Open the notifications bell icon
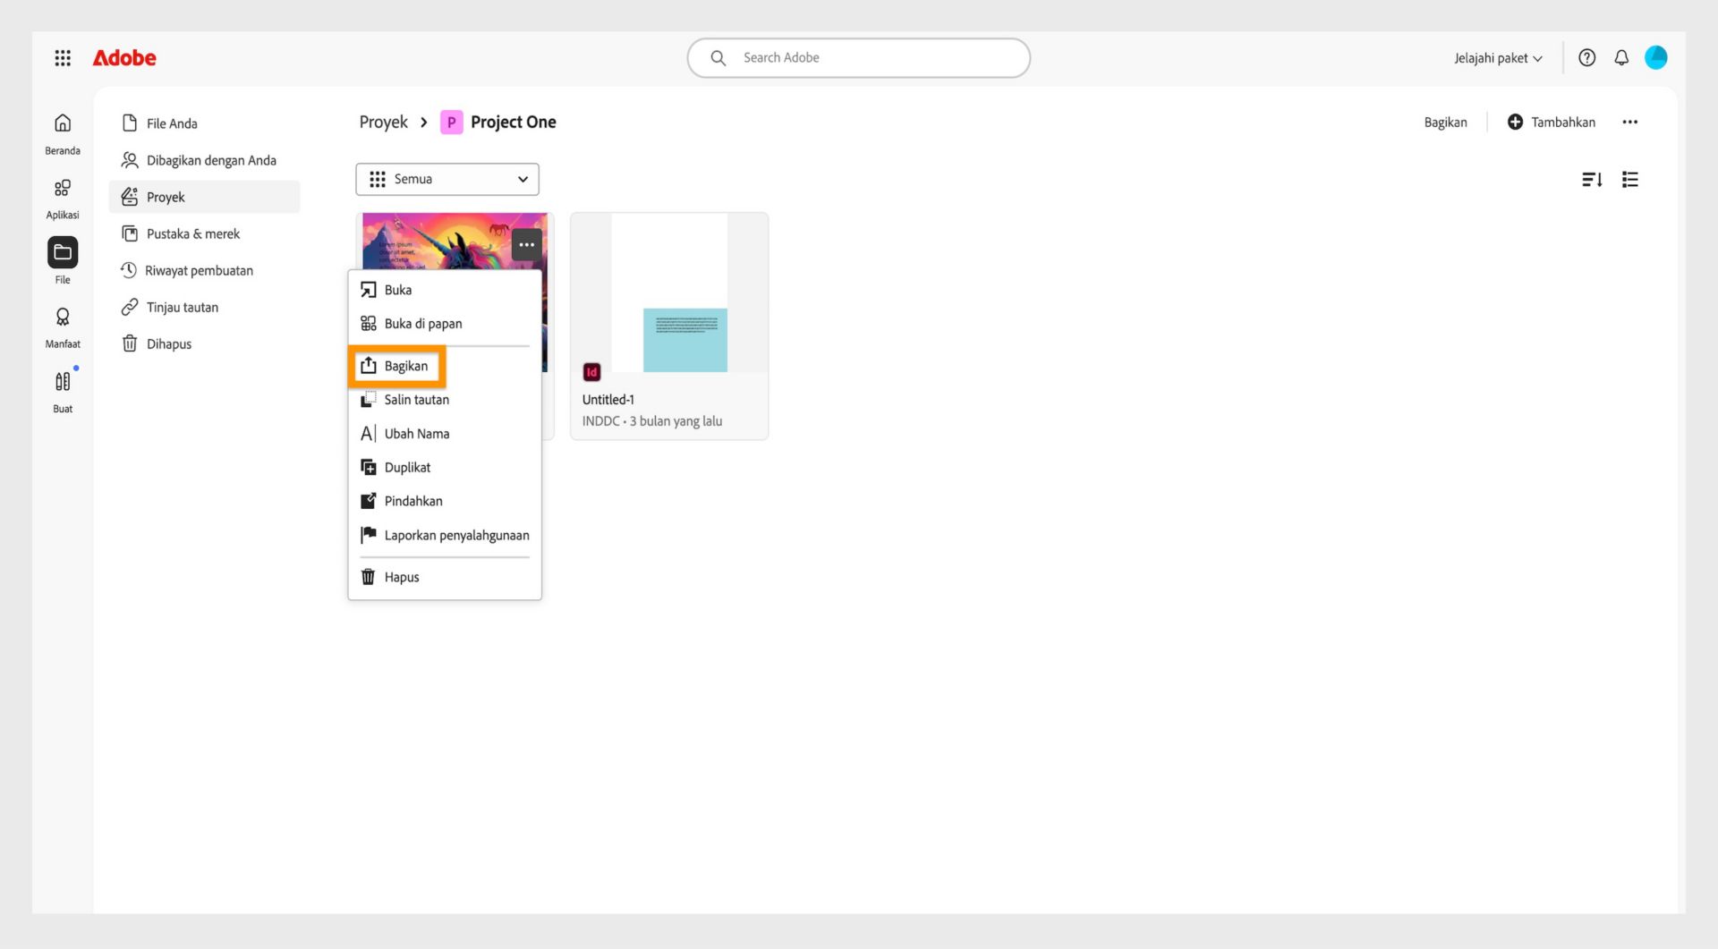 click(x=1620, y=57)
